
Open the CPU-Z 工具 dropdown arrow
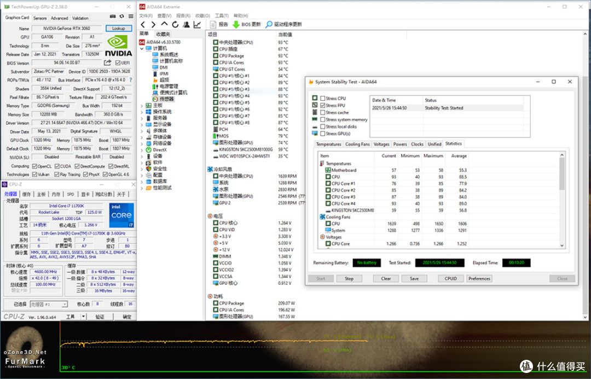point(83,317)
